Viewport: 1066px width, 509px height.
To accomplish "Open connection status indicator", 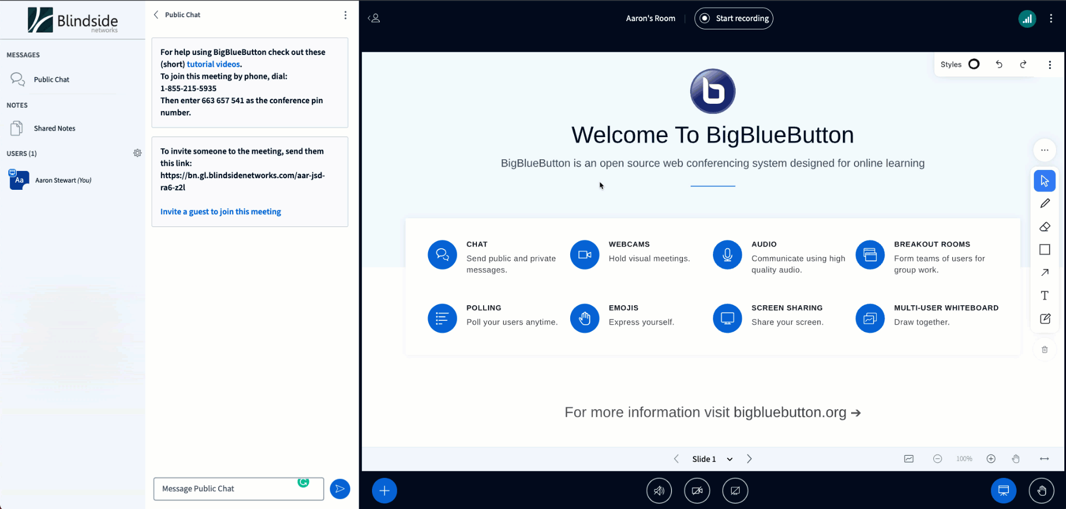I will tap(1027, 18).
